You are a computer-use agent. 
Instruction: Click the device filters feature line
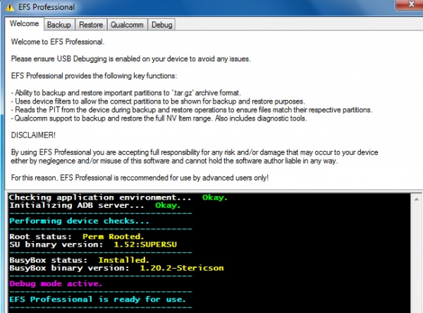158,102
